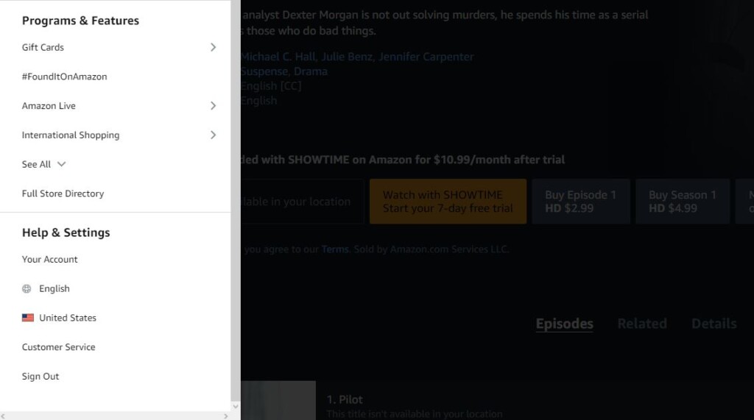Image resolution: width=754 pixels, height=420 pixels.
Task: Switch to Details tab
Action: (714, 324)
